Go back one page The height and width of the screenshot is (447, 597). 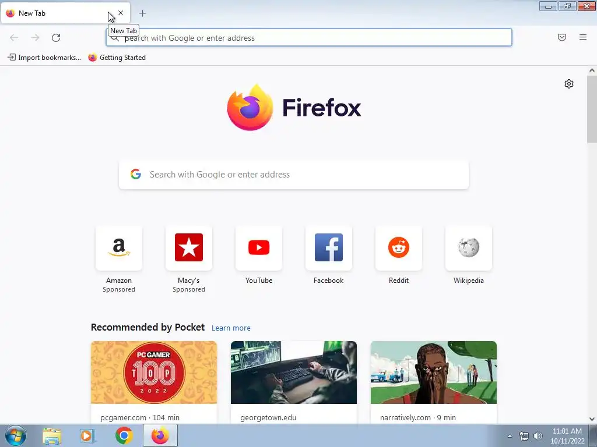14,38
